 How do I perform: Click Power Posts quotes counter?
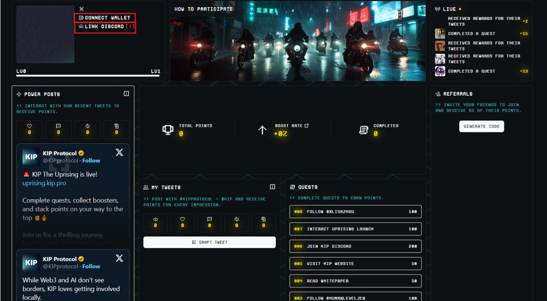(116, 129)
